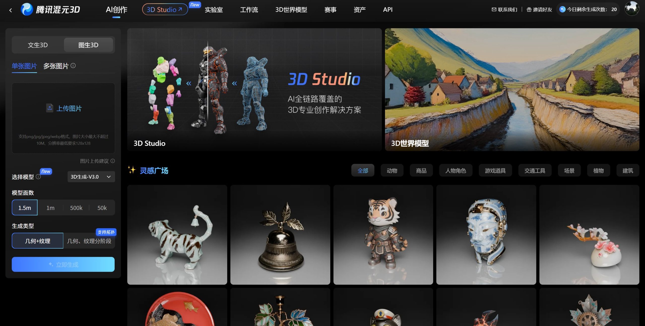The width and height of the screenshot is (645, 326).
Task: Select the 1m face count option
Action: point(50,208)
